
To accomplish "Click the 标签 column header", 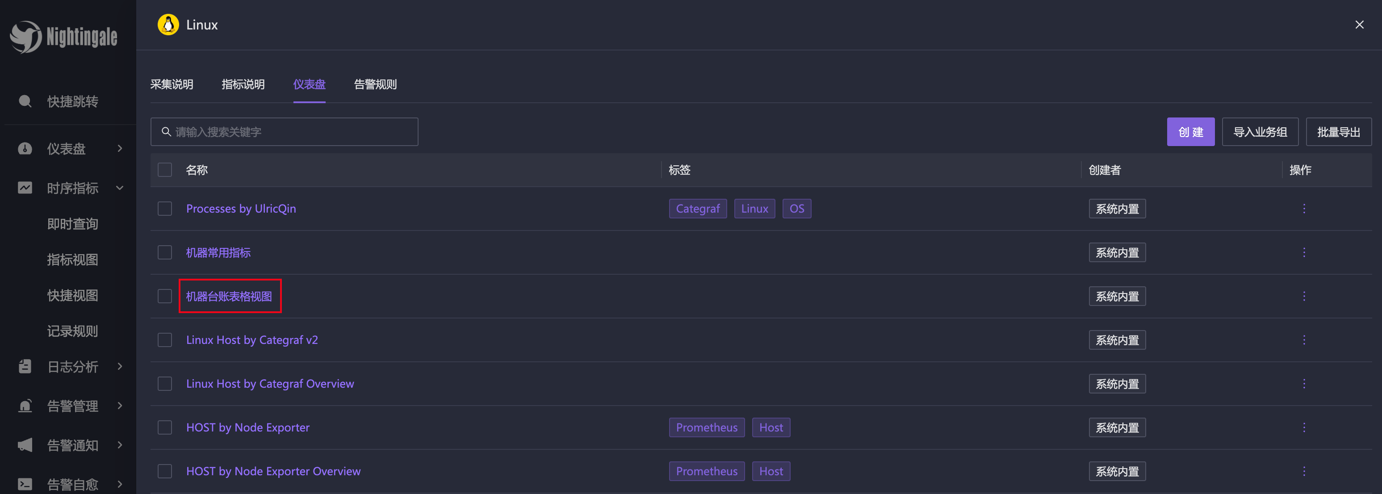I will point(679,170).
